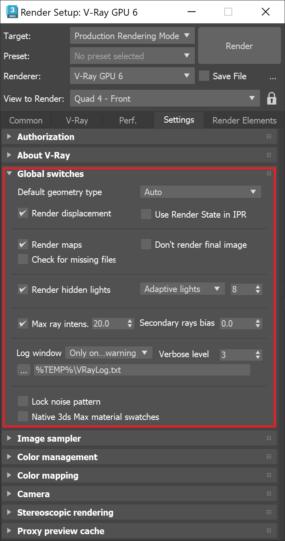
Task: Click inside the VRayLog.txt path field
Action: [141, 370]
